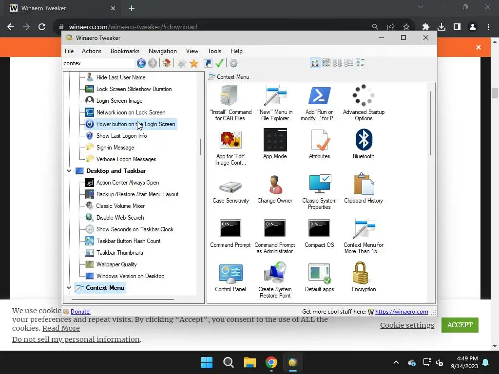Click the grey add bookmark star
This screenshot has height=374, width=499.
[x=182, y=63]
